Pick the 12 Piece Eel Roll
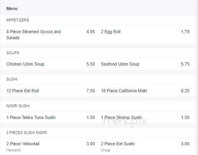The width and height of the screenshot is (198, 155). (x=23, y=91)
